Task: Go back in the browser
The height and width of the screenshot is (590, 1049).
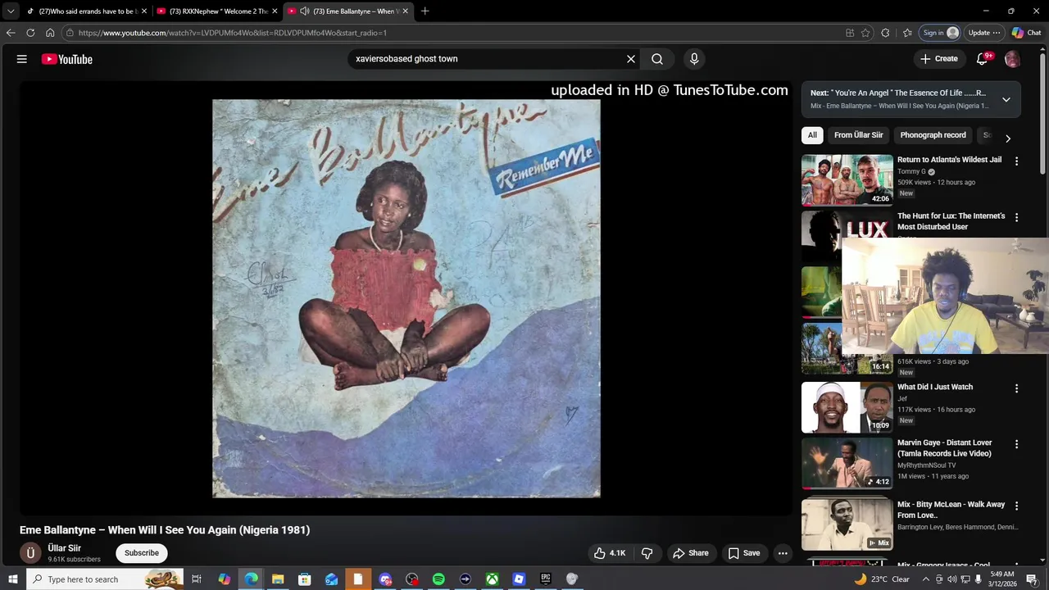Action: [11, 33]
